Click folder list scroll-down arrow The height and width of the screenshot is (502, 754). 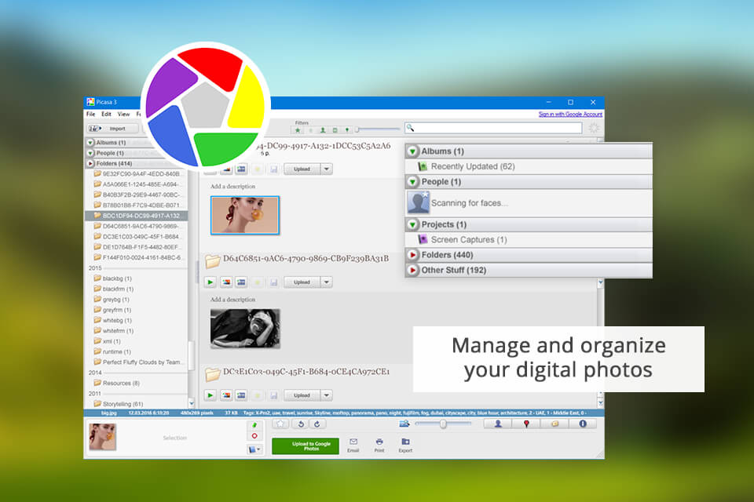(x=192, y=403)
